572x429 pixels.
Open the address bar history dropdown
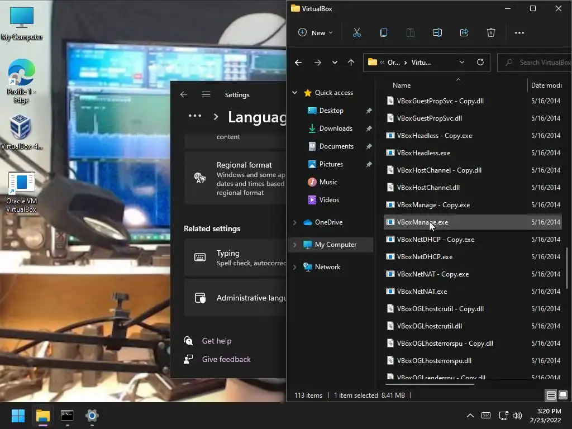[462, 63]
